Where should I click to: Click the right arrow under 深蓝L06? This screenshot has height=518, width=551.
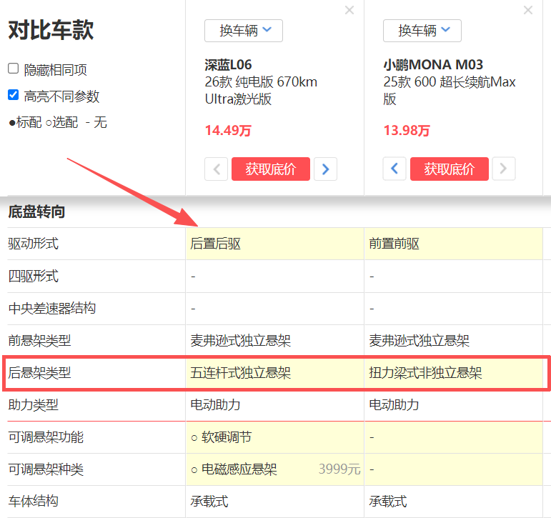(325, 169)
